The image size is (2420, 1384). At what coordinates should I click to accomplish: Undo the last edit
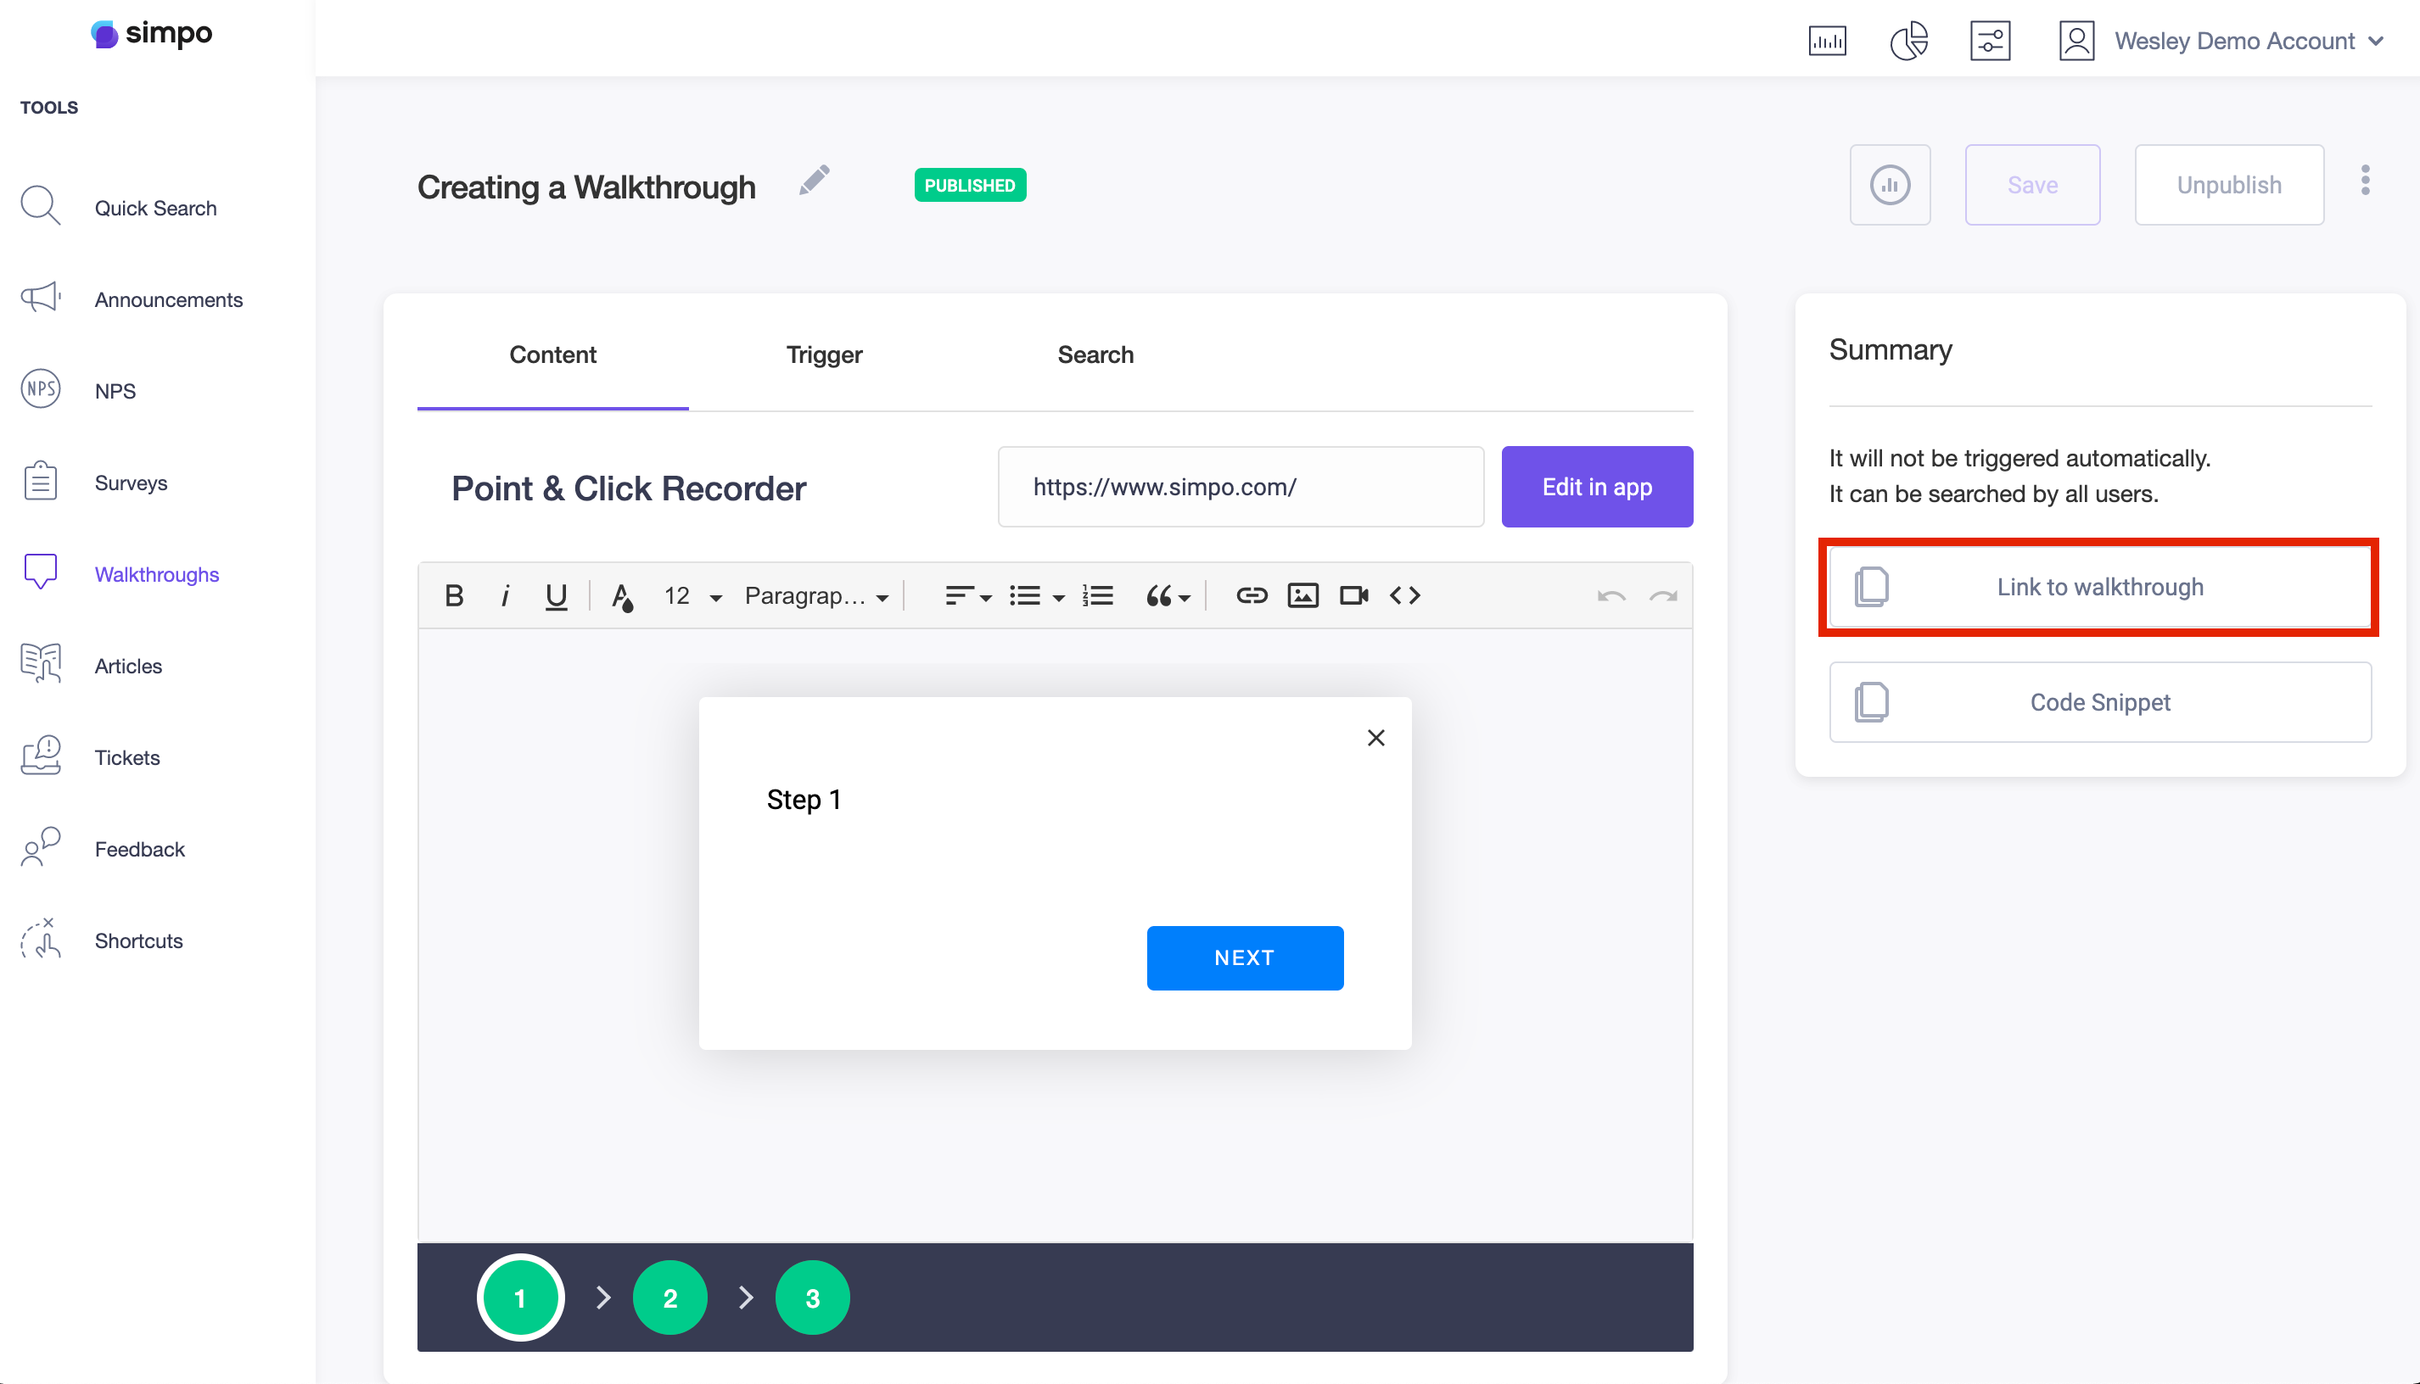point(1611,596)
